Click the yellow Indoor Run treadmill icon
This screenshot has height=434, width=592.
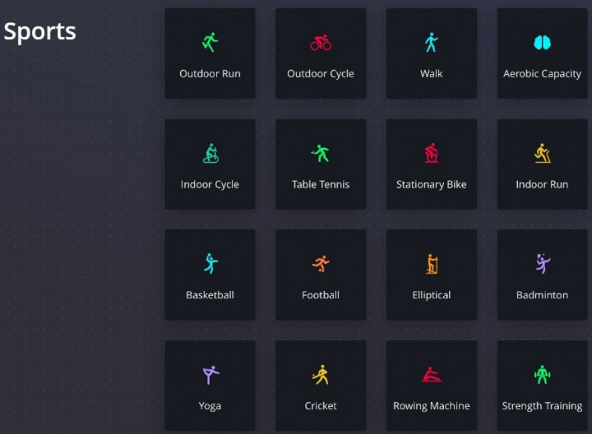542,153
